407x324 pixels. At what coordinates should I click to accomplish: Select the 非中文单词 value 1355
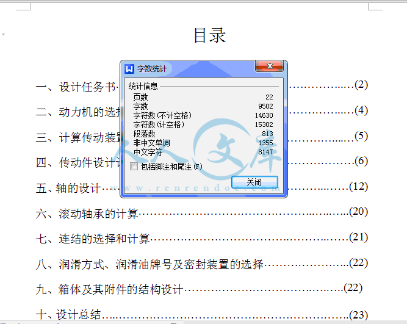click(265, 143)
